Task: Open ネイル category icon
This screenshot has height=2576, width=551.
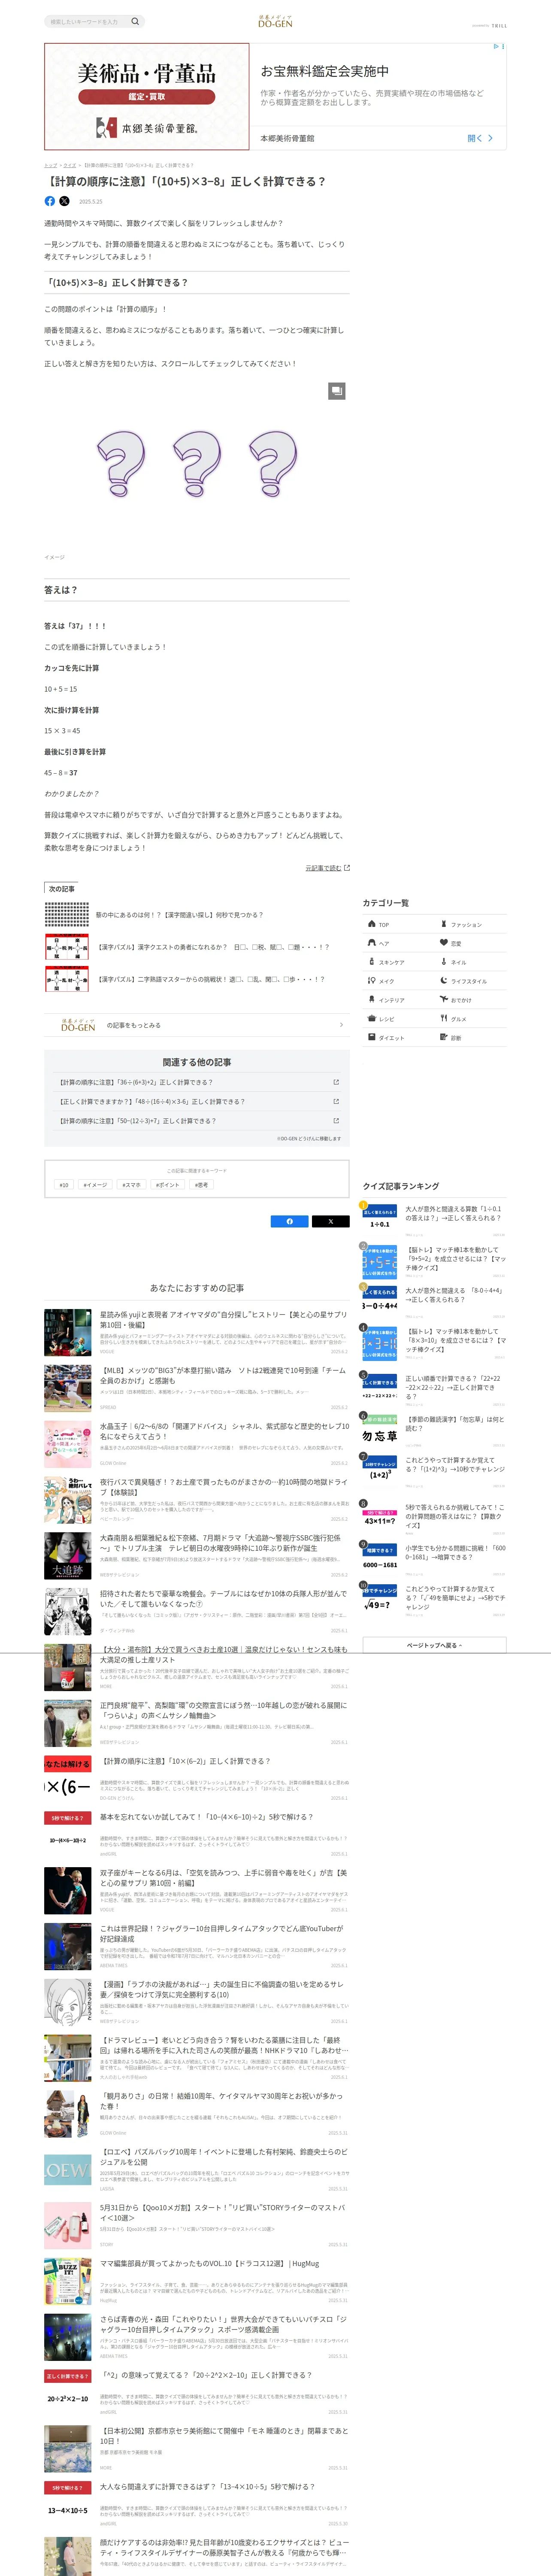Action: pyautogui.click(x=444, y=962)
